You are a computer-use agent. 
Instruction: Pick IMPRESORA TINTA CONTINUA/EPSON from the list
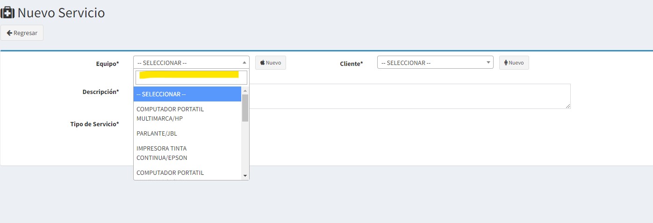click(187, 153)
